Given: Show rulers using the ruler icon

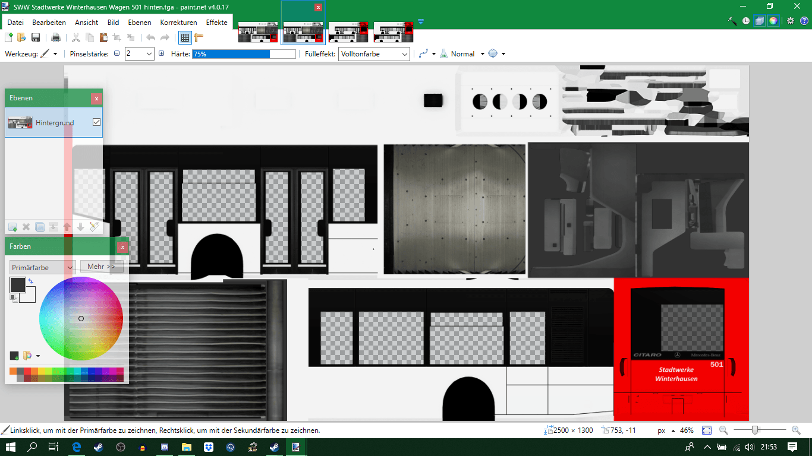Looking at the screenshot, I should pyautogui.click(x=199, y=37).
